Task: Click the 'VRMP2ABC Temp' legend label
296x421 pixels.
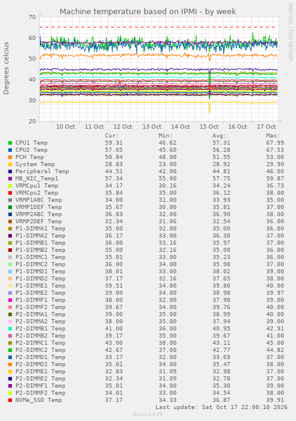Action: [x=39, y=214]
